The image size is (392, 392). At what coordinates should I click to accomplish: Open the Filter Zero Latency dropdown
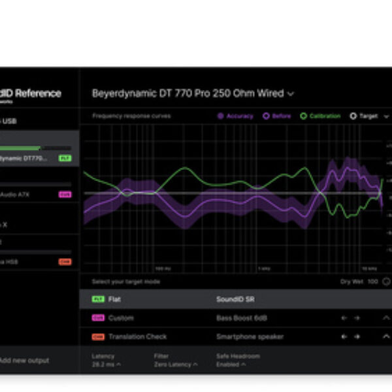[176, 360]
